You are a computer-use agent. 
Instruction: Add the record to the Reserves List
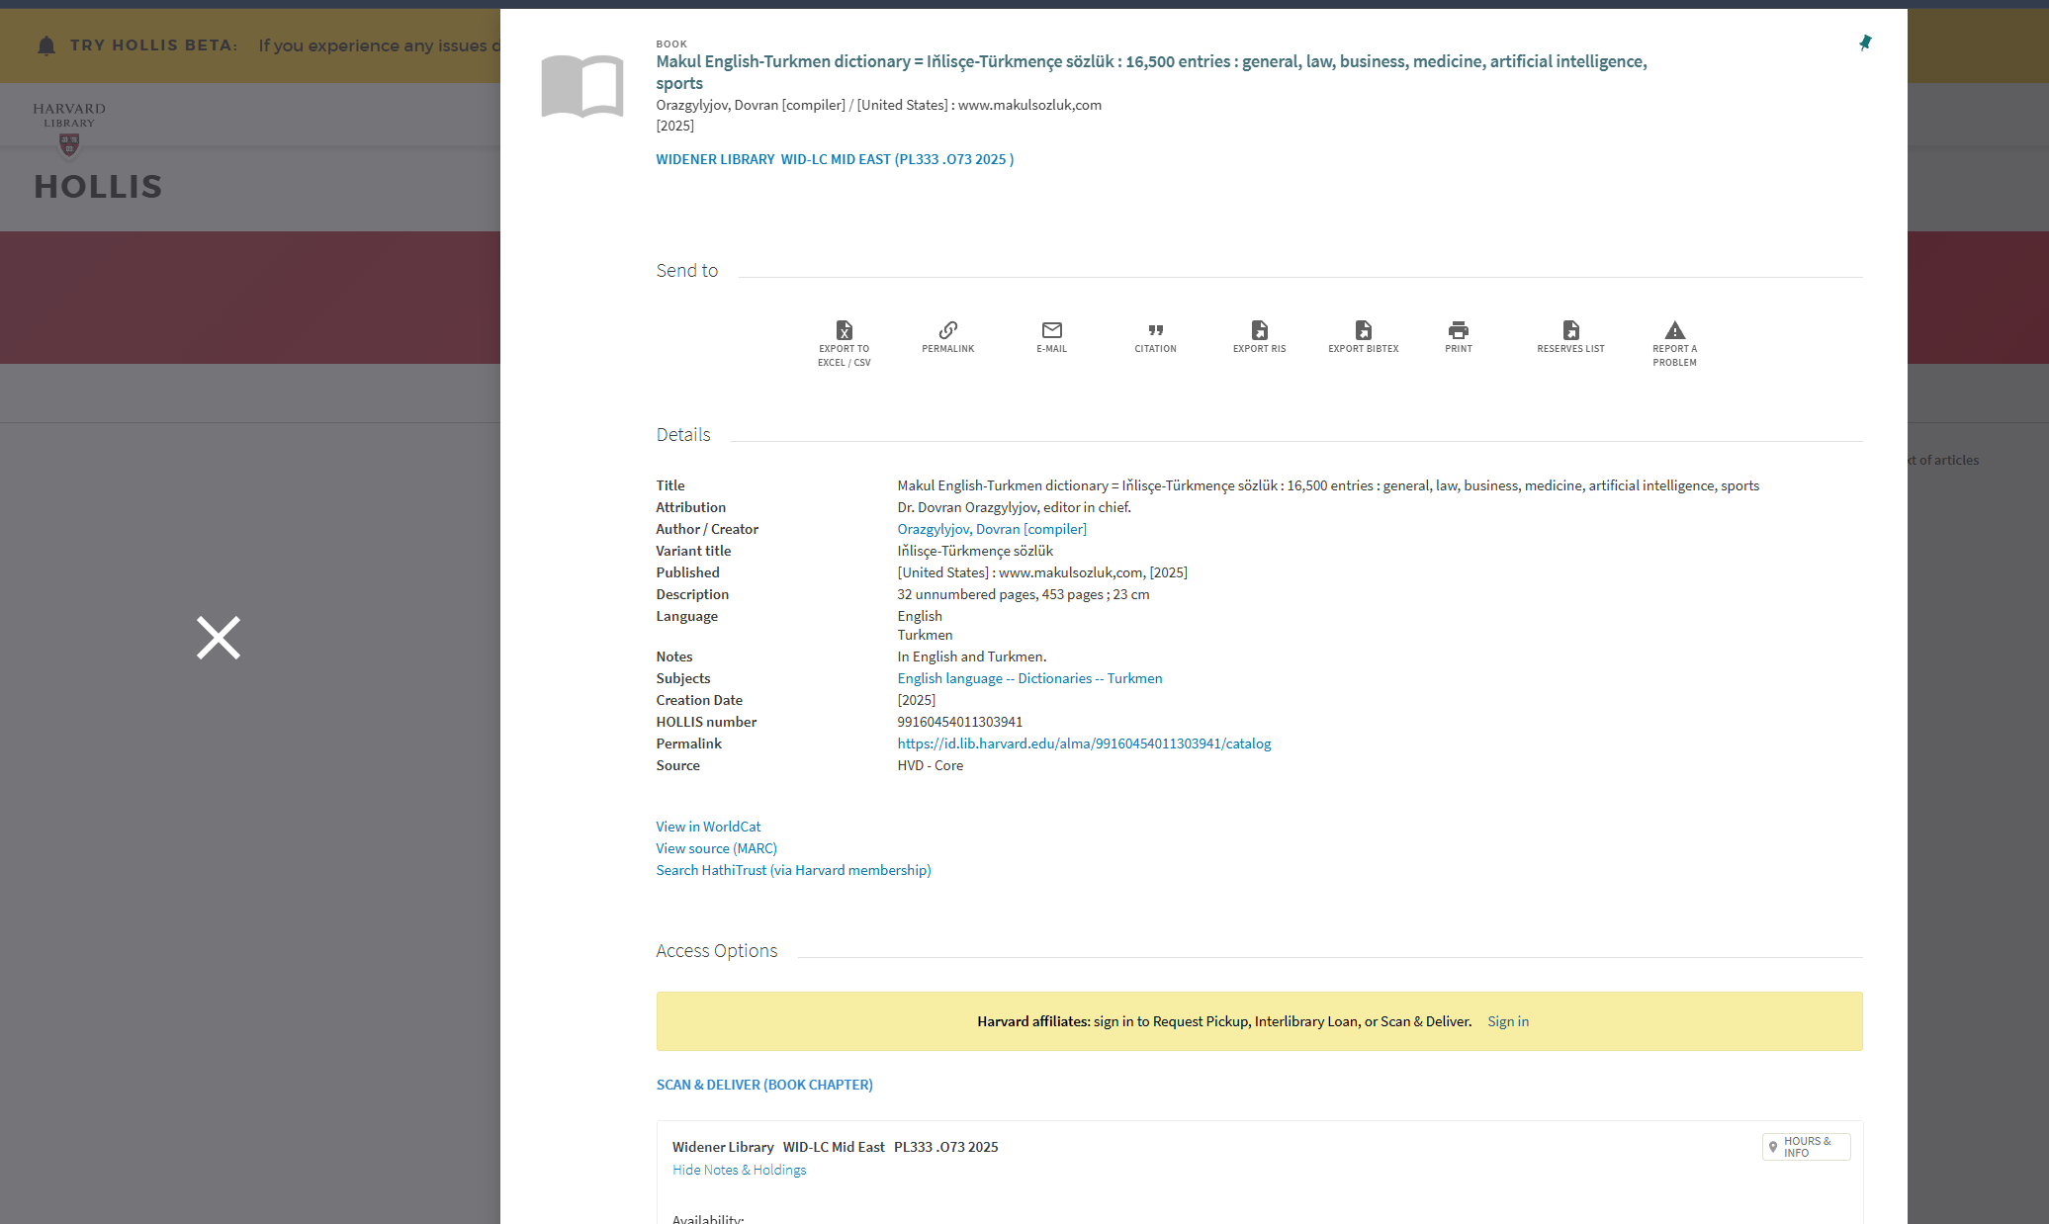(1570, 336)
